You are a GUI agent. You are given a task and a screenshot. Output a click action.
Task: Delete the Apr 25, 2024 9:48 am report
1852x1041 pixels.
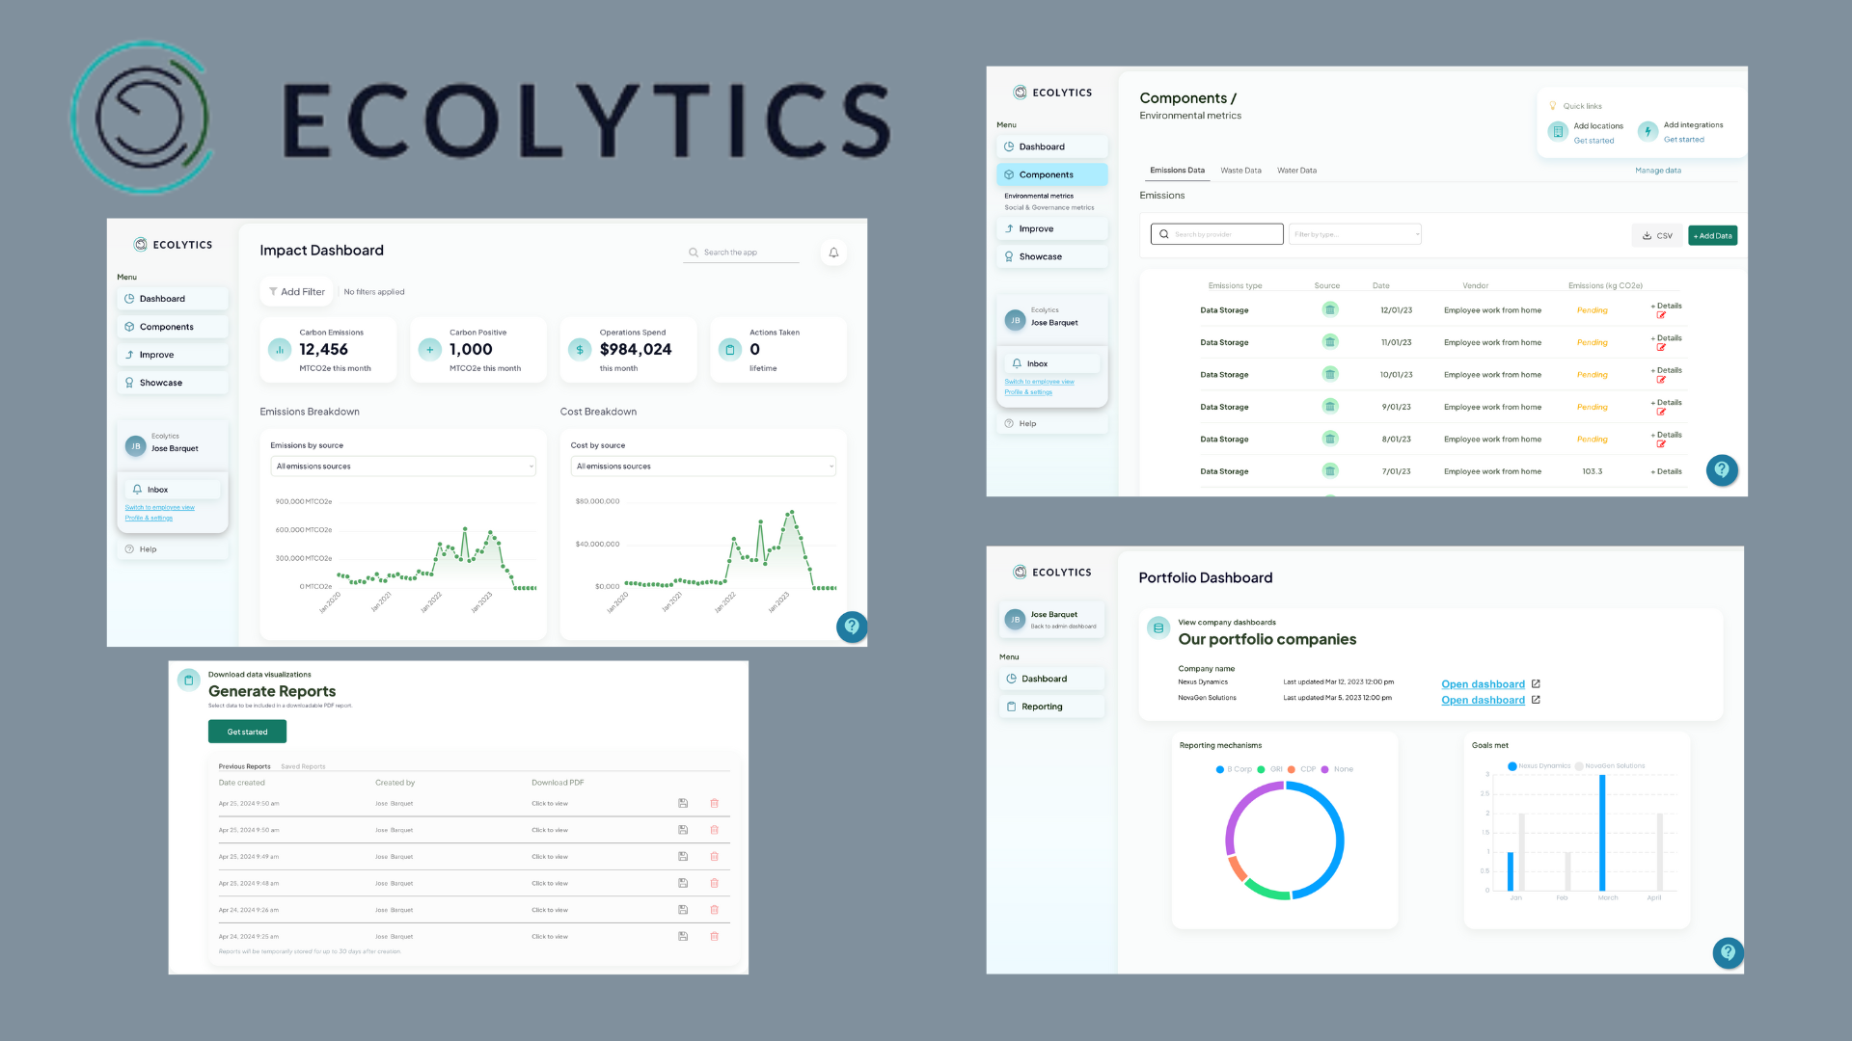tap(715, 883)
